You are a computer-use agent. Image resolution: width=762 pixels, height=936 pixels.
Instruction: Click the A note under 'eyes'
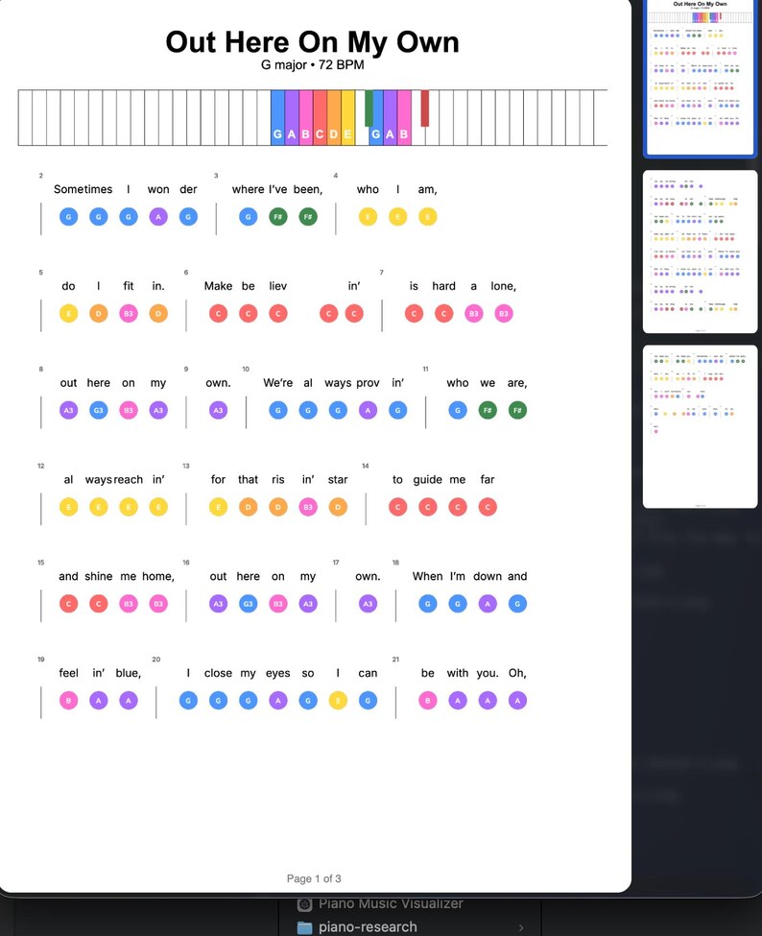pyautogui.click(x=278, y=700)
